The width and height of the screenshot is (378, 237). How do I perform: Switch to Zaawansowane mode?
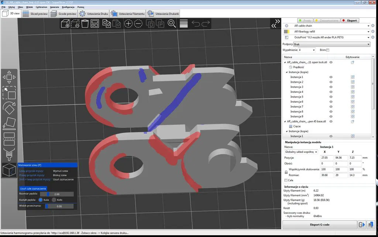coord(327,21)
